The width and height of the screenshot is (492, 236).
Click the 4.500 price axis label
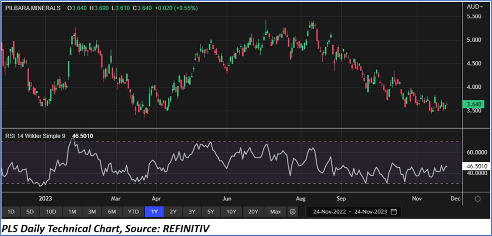[x=475, y=64]
